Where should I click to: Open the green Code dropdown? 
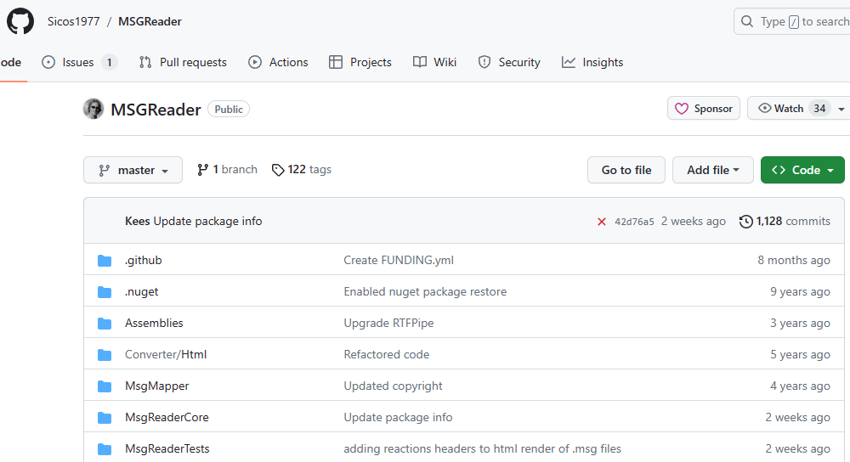[802, 170]
